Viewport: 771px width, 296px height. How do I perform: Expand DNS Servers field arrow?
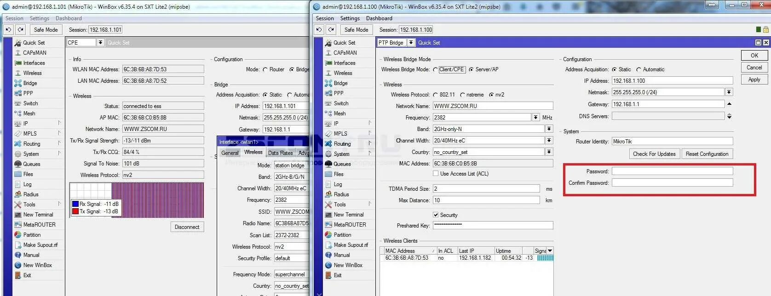click(729, 116)
